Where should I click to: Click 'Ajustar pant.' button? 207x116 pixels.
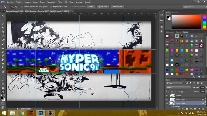tap(103, 7)
